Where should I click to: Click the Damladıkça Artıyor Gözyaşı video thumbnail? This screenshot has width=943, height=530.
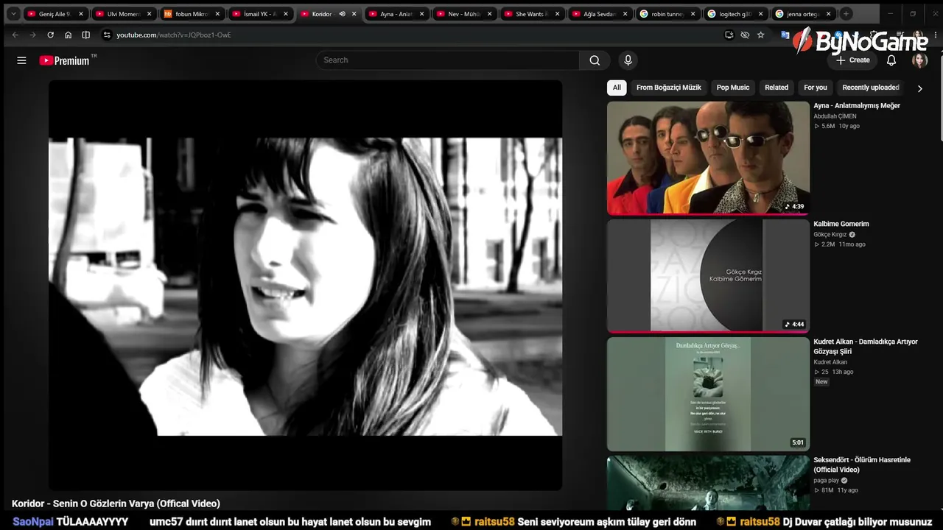[708, 394]
